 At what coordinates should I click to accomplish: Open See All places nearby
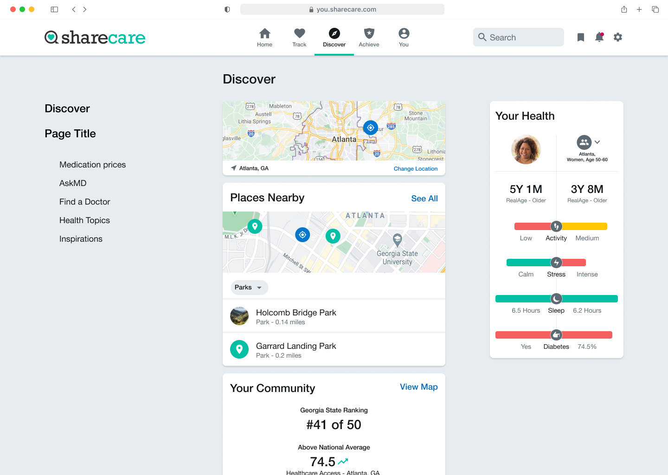424,199
